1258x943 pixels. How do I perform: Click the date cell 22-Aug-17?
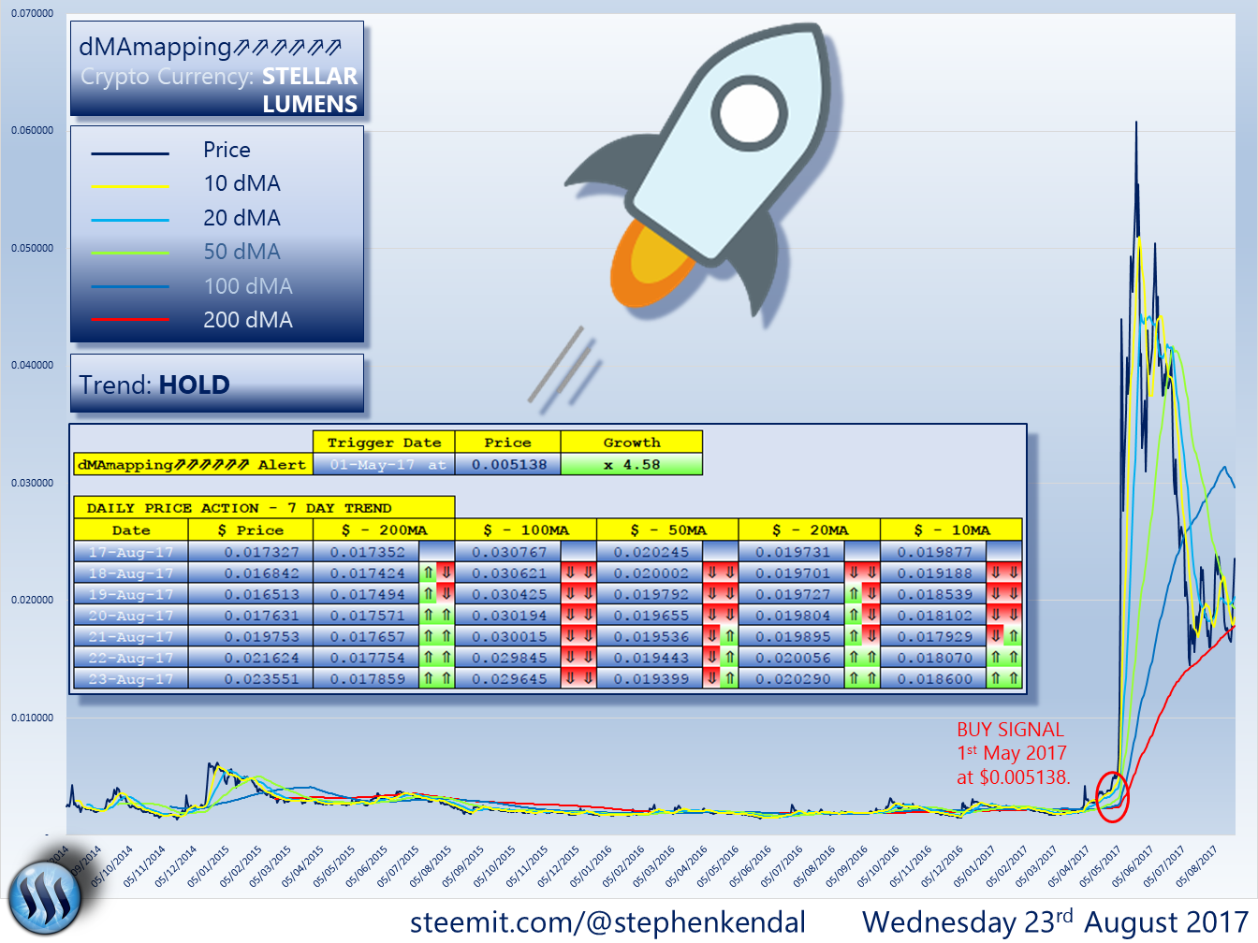[131, 658]
